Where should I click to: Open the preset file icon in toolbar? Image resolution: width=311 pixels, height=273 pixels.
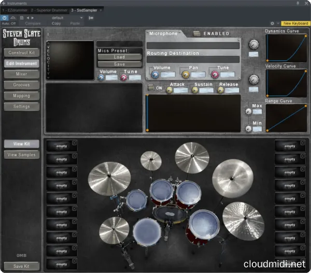[x=22, y=18]
